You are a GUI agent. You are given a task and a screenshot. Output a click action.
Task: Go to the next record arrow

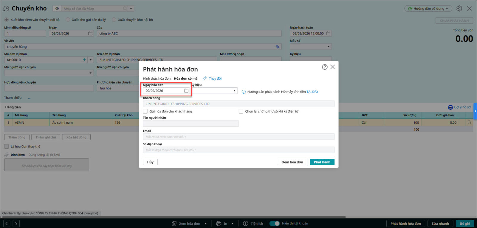click(x=16, y=224)
